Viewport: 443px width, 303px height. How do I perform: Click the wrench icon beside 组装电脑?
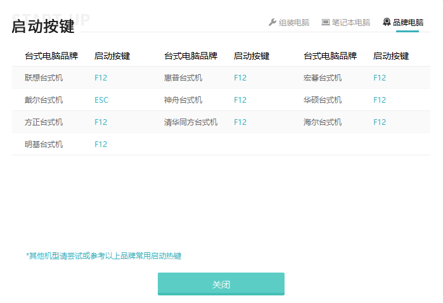273,22
